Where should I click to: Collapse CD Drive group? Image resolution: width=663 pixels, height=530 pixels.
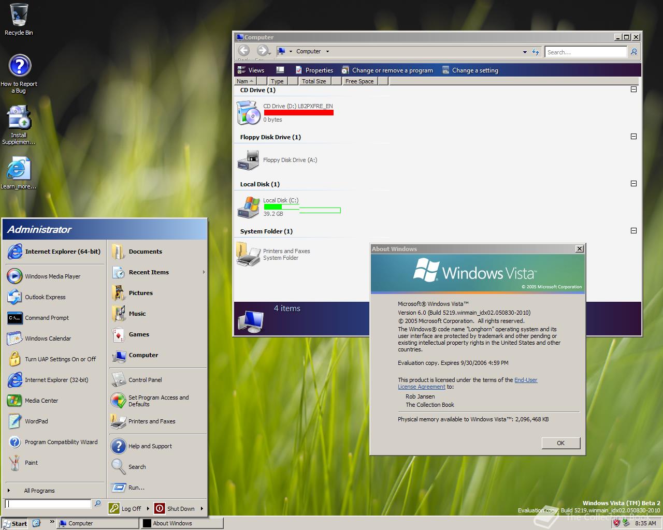(x=633, y=90)
